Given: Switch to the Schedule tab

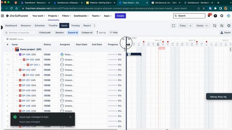Looking at the screenshot, I should click(40, 26).
